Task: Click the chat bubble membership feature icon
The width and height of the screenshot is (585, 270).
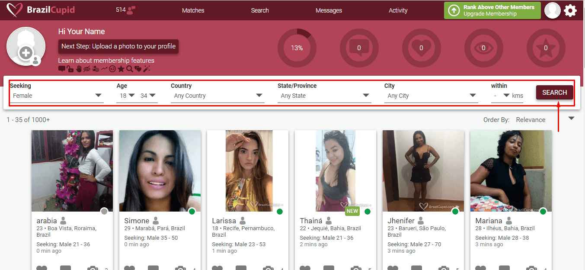Action: pyautogui.click(x=61, y=68)
